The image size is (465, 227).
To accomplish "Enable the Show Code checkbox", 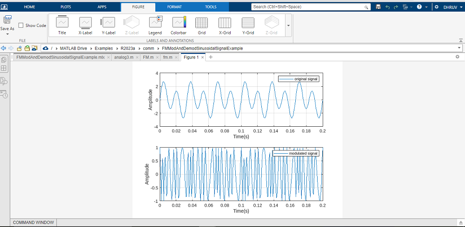I will point(21,26).
